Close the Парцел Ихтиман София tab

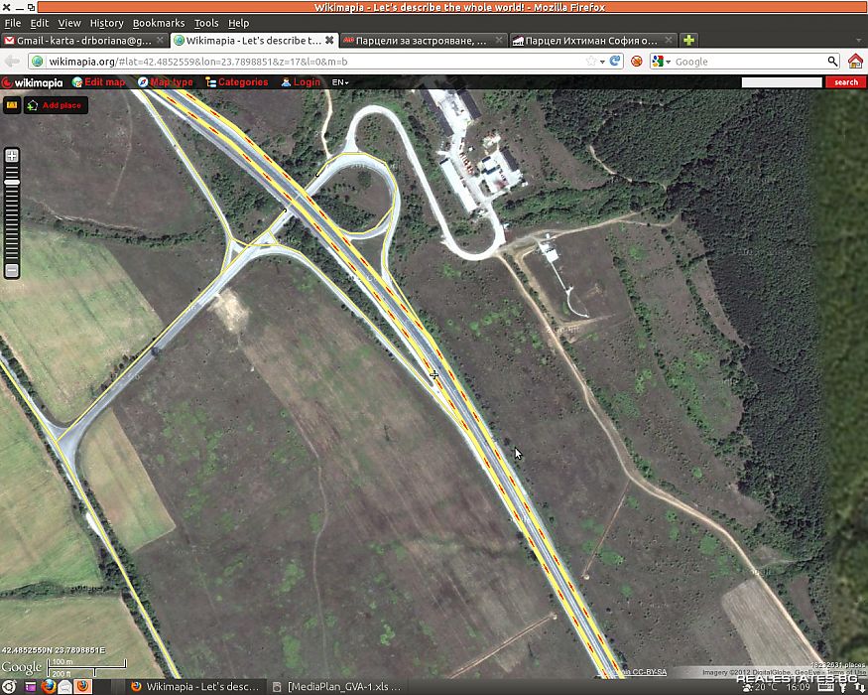click(669, 41)
